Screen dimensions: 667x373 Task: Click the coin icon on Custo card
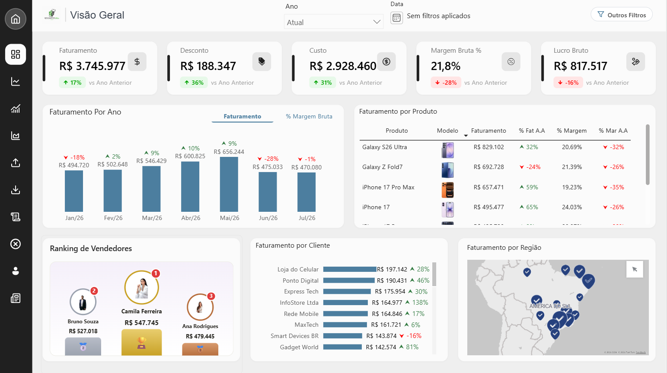(x=386, y=61)
